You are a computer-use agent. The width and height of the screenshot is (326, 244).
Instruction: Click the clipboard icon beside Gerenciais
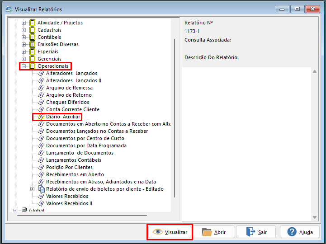[32, 59]
